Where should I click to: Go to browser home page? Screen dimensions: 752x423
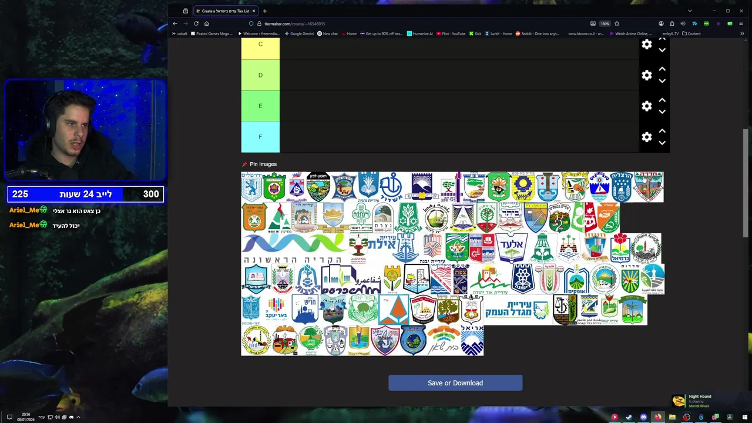coord(206,23)
